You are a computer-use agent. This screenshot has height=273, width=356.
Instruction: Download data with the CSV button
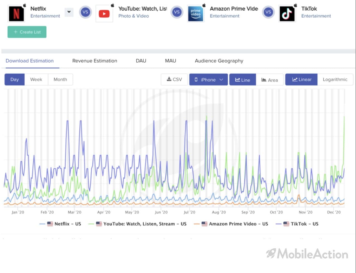point(174,79)
